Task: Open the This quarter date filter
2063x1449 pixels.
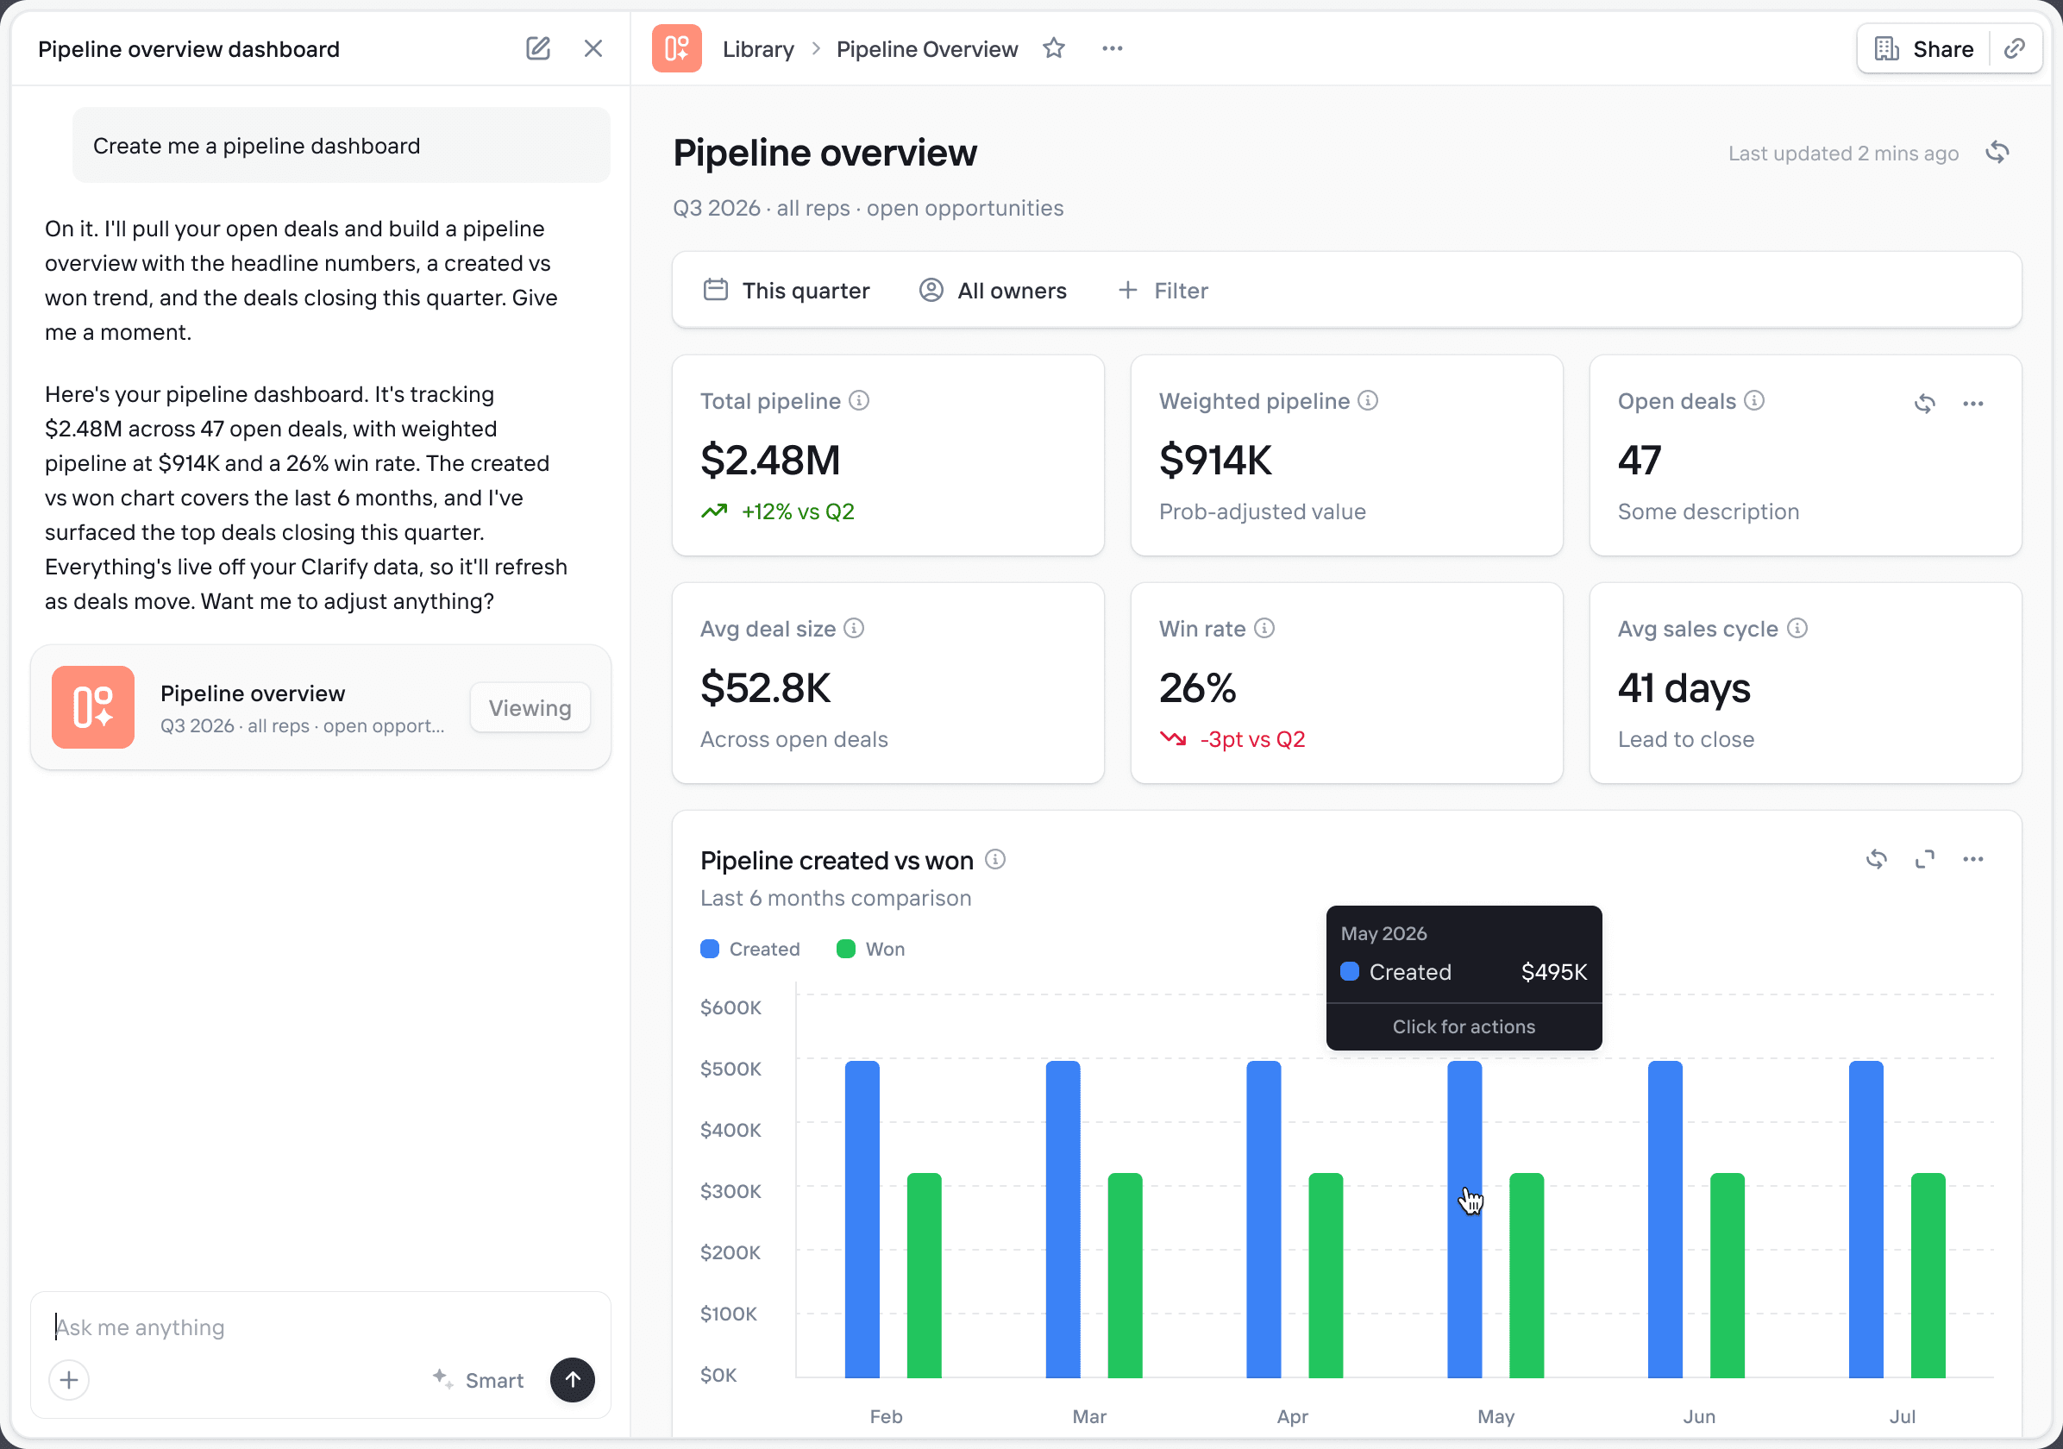Action: tap(787, 290)
